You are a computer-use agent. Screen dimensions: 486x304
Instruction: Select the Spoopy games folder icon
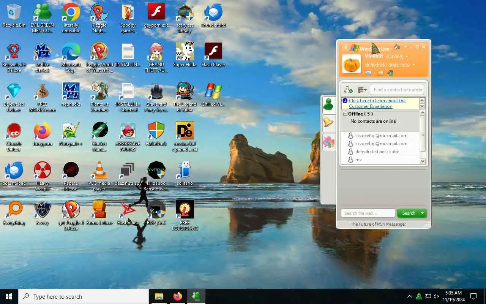point(128,18)
